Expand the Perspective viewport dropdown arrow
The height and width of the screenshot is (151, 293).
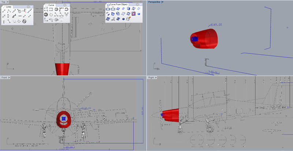click(163, 2)
